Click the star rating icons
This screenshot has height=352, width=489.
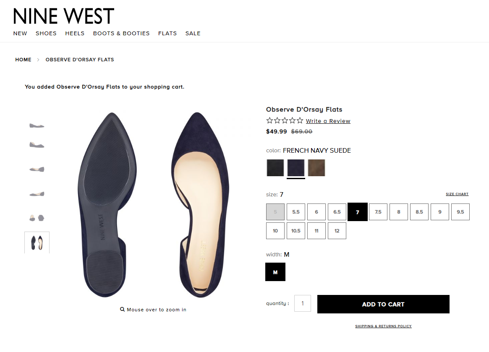[285, 121]
